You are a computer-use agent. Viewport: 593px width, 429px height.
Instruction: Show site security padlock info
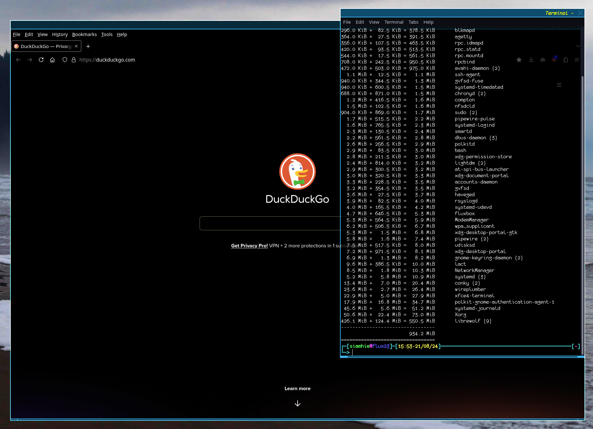74,60
